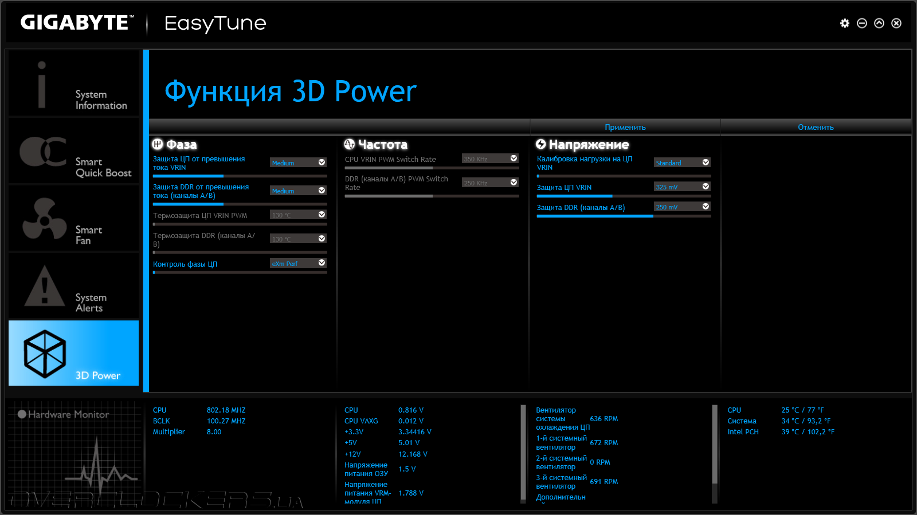
Task: Click the GIGABYTE logo
Action: coord(77,22)
